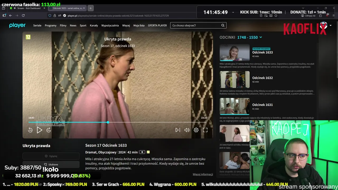Screen dimensions: 338x190
Task: Open browser hamburger menu
Action: coord(334,16)
